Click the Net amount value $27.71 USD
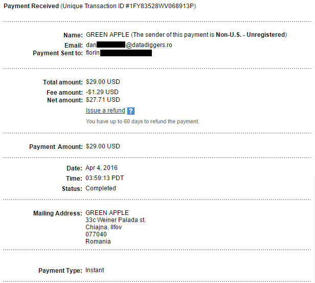The image size is (315, 283). 103,100
